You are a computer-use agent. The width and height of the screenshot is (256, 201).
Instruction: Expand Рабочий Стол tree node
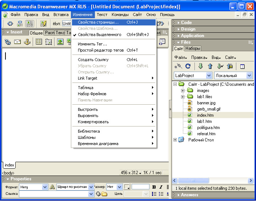pyautogui.click(x=175, y=140)
